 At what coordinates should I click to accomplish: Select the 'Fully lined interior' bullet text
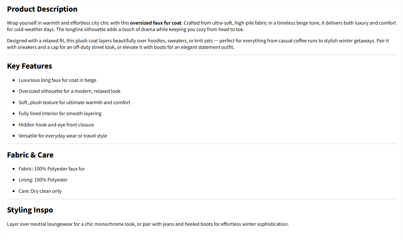click(x=60, y=114)
